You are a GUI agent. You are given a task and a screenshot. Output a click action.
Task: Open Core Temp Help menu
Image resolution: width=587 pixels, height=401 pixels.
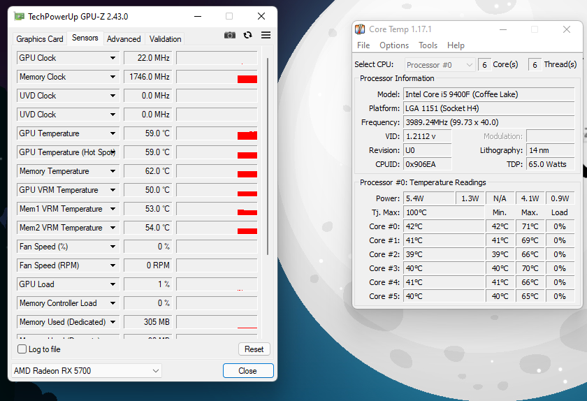point(456,45)
